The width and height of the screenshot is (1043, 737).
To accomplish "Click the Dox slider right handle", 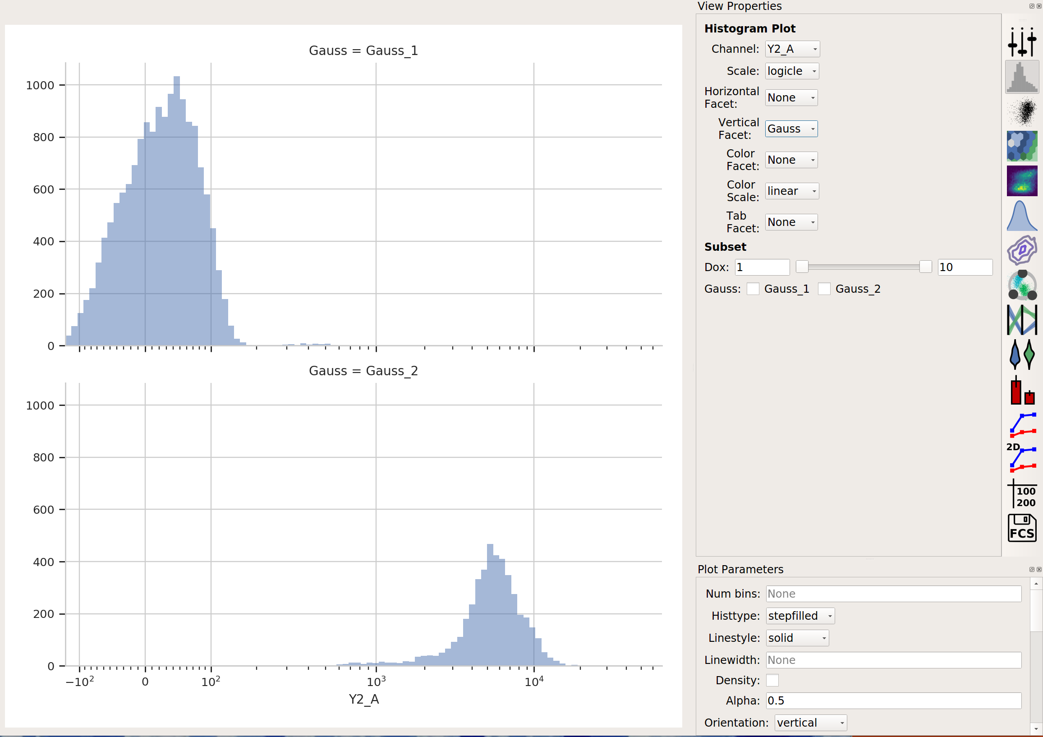I will [x=925, y=267].
